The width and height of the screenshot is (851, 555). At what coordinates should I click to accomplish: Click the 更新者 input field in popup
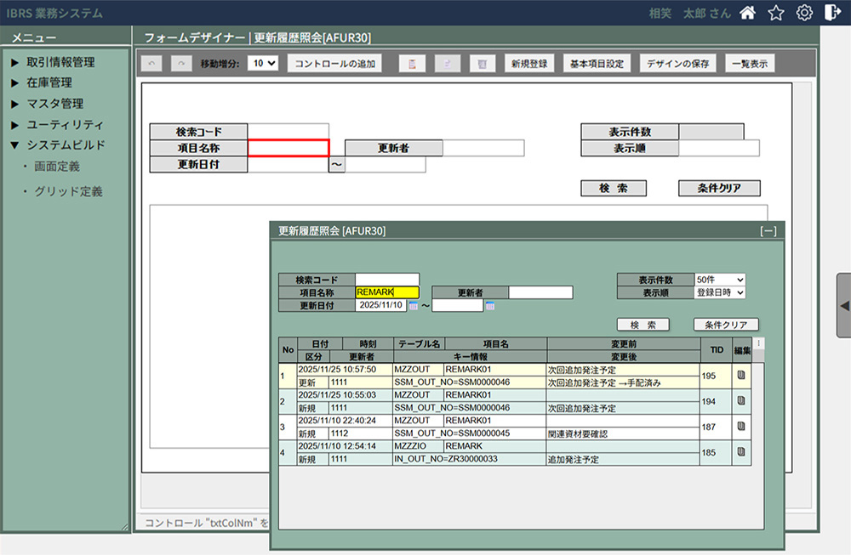coord(540,292)
